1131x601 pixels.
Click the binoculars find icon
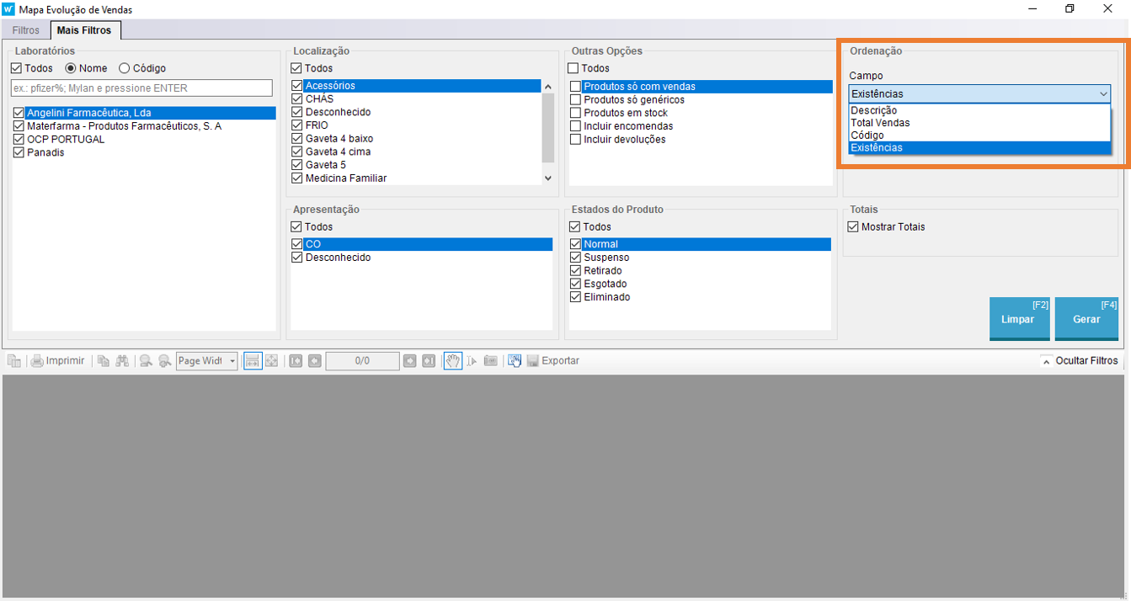click(x=122, y=361)
